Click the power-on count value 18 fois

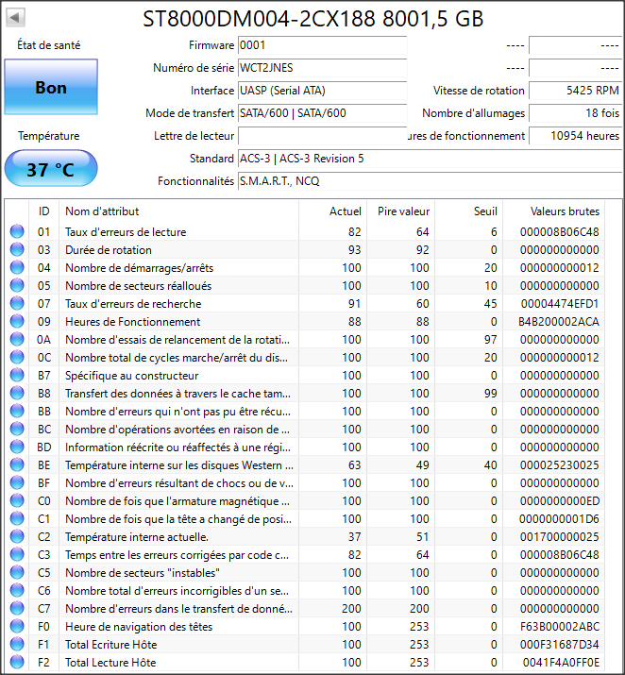tap(575, 113)
